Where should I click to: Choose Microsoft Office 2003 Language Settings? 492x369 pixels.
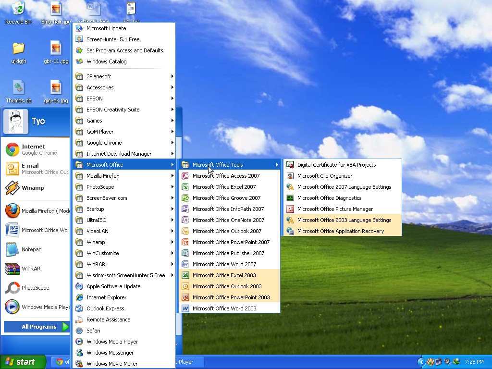click(x=342, y=220)
